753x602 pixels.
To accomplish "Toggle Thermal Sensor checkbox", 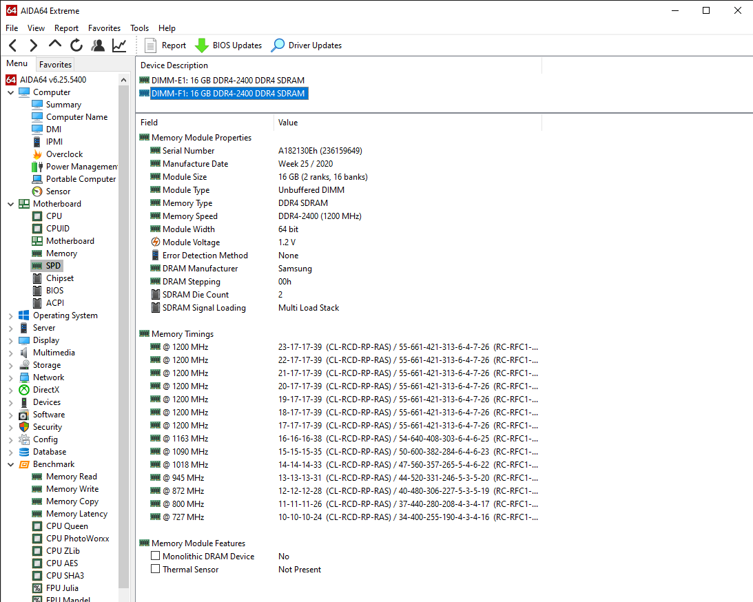I will click(x=155, y=569).
